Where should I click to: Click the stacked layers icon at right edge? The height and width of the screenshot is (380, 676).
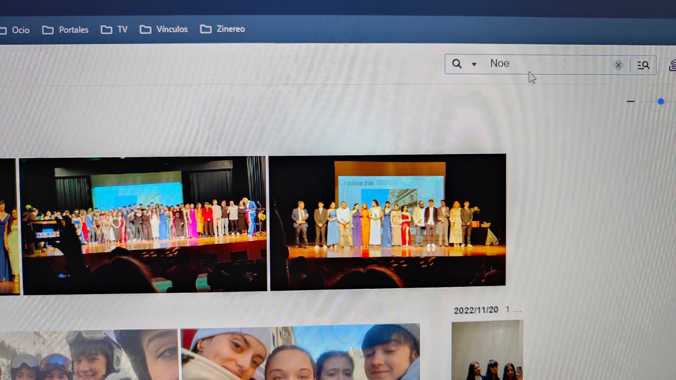tap(672, 65)
